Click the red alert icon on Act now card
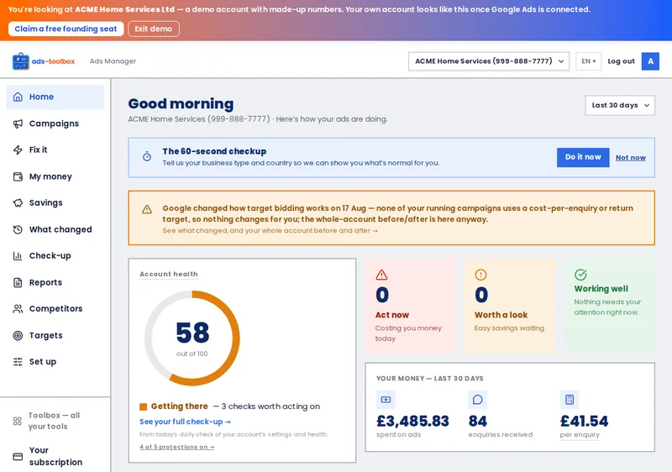The width and height of the screenshot is (672, 472). 381,275
